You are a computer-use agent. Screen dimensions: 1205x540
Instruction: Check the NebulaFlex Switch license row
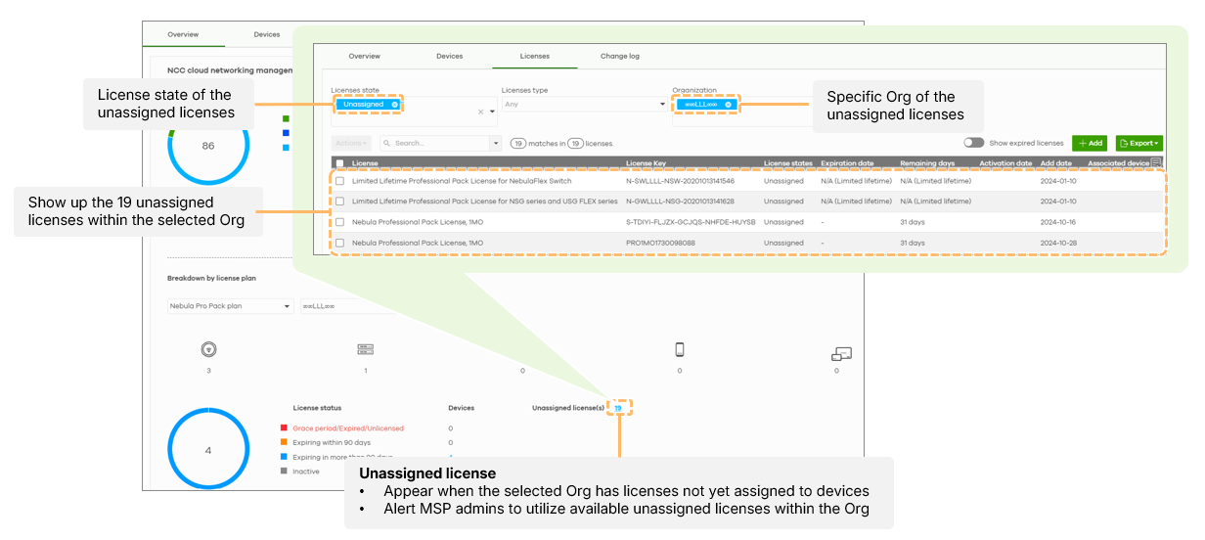(339, 181)
